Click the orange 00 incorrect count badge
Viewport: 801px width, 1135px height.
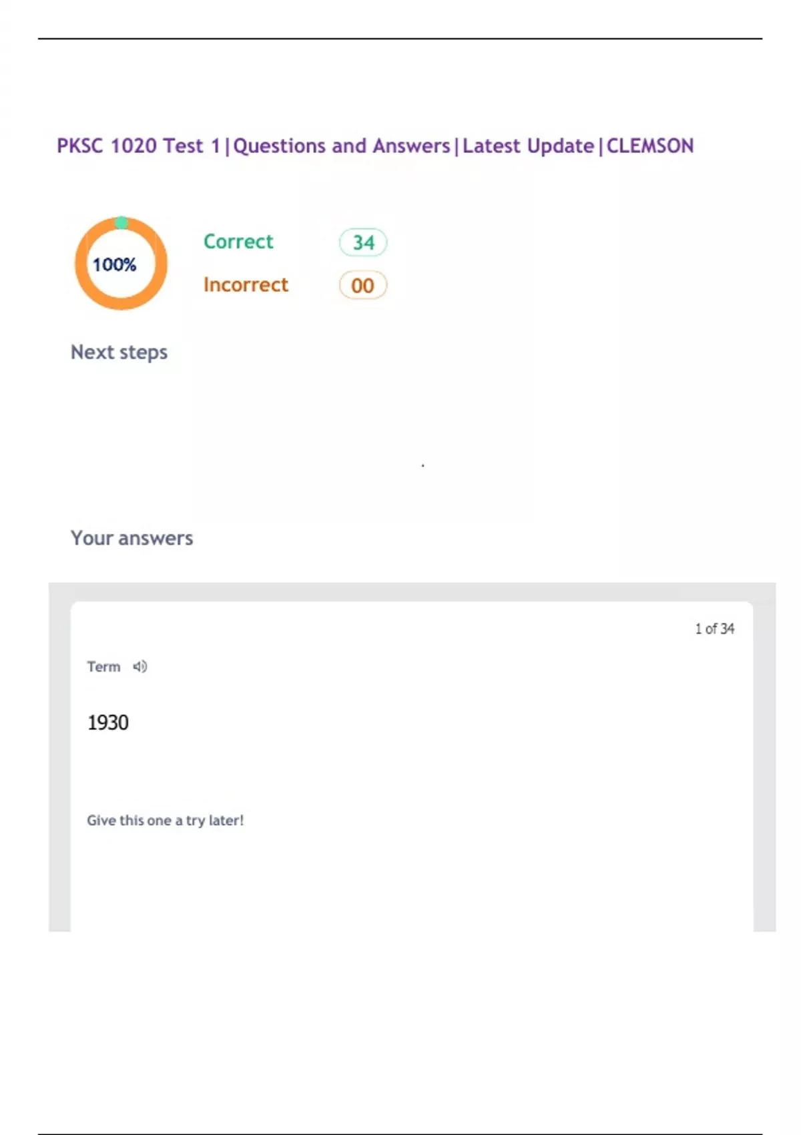pos(362,286)
